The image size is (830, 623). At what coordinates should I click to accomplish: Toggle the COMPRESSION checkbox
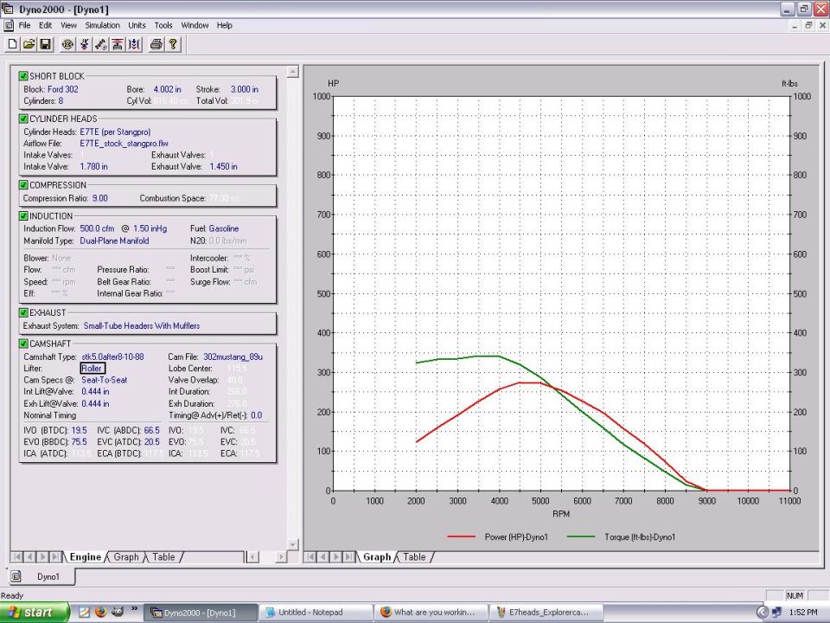(x=23, y=184)
